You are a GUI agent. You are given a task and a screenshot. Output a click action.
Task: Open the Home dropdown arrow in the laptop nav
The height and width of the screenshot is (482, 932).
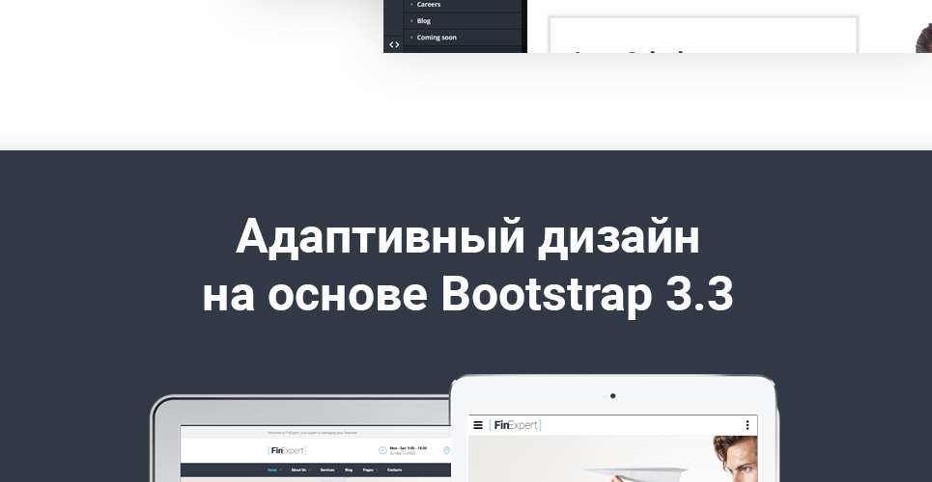coord(280,470)
